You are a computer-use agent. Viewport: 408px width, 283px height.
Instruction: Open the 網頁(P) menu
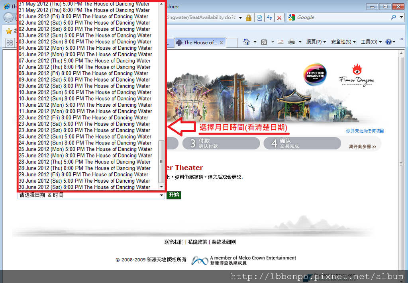316,42
